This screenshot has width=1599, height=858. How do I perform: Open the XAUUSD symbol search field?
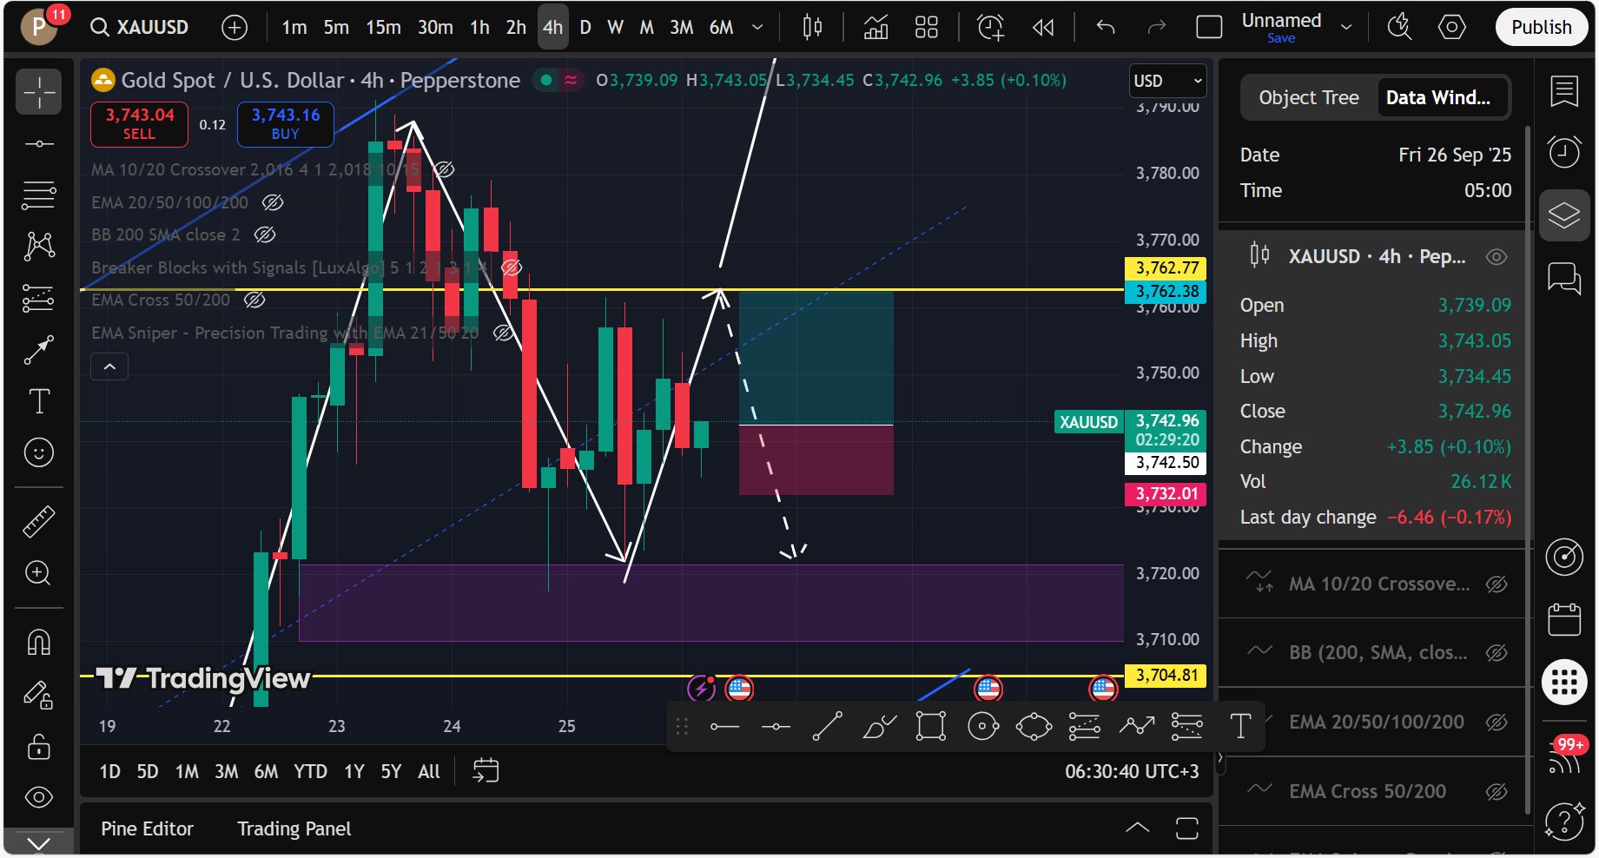click(x=141, y=28)
